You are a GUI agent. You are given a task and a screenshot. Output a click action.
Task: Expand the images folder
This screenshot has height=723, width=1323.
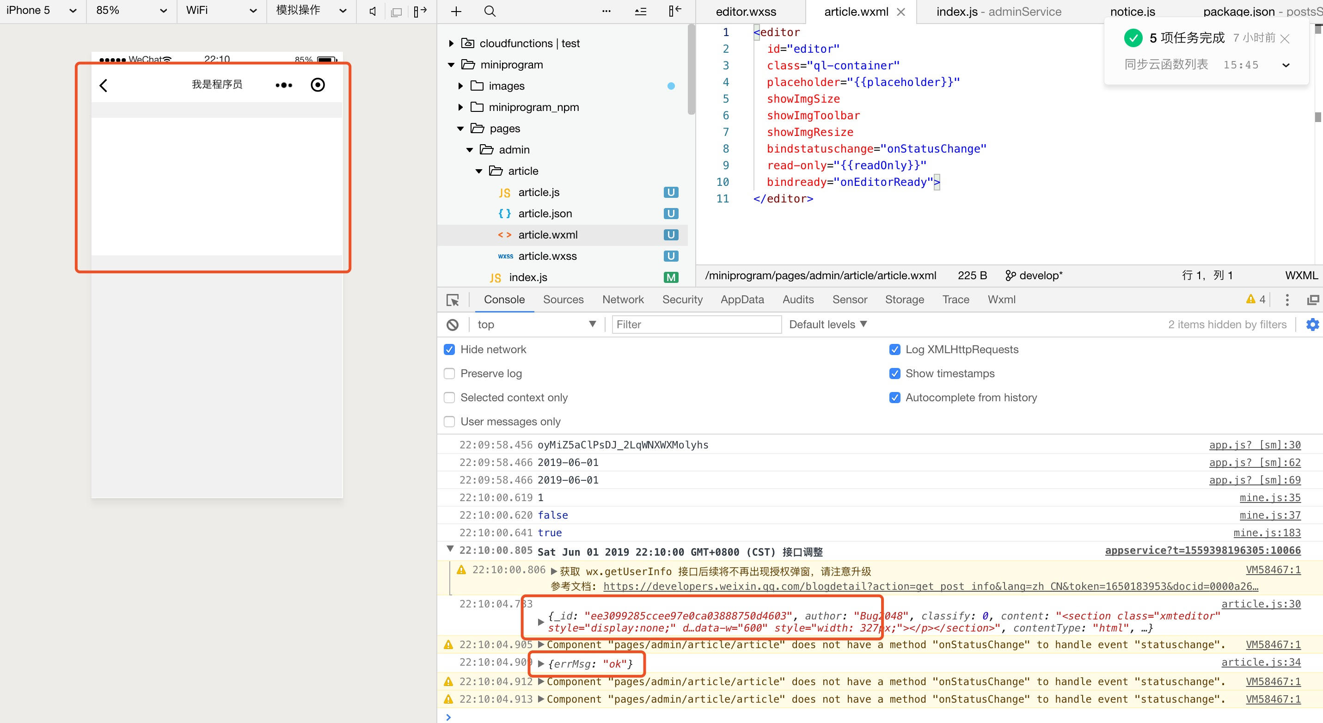pos(461,86)
